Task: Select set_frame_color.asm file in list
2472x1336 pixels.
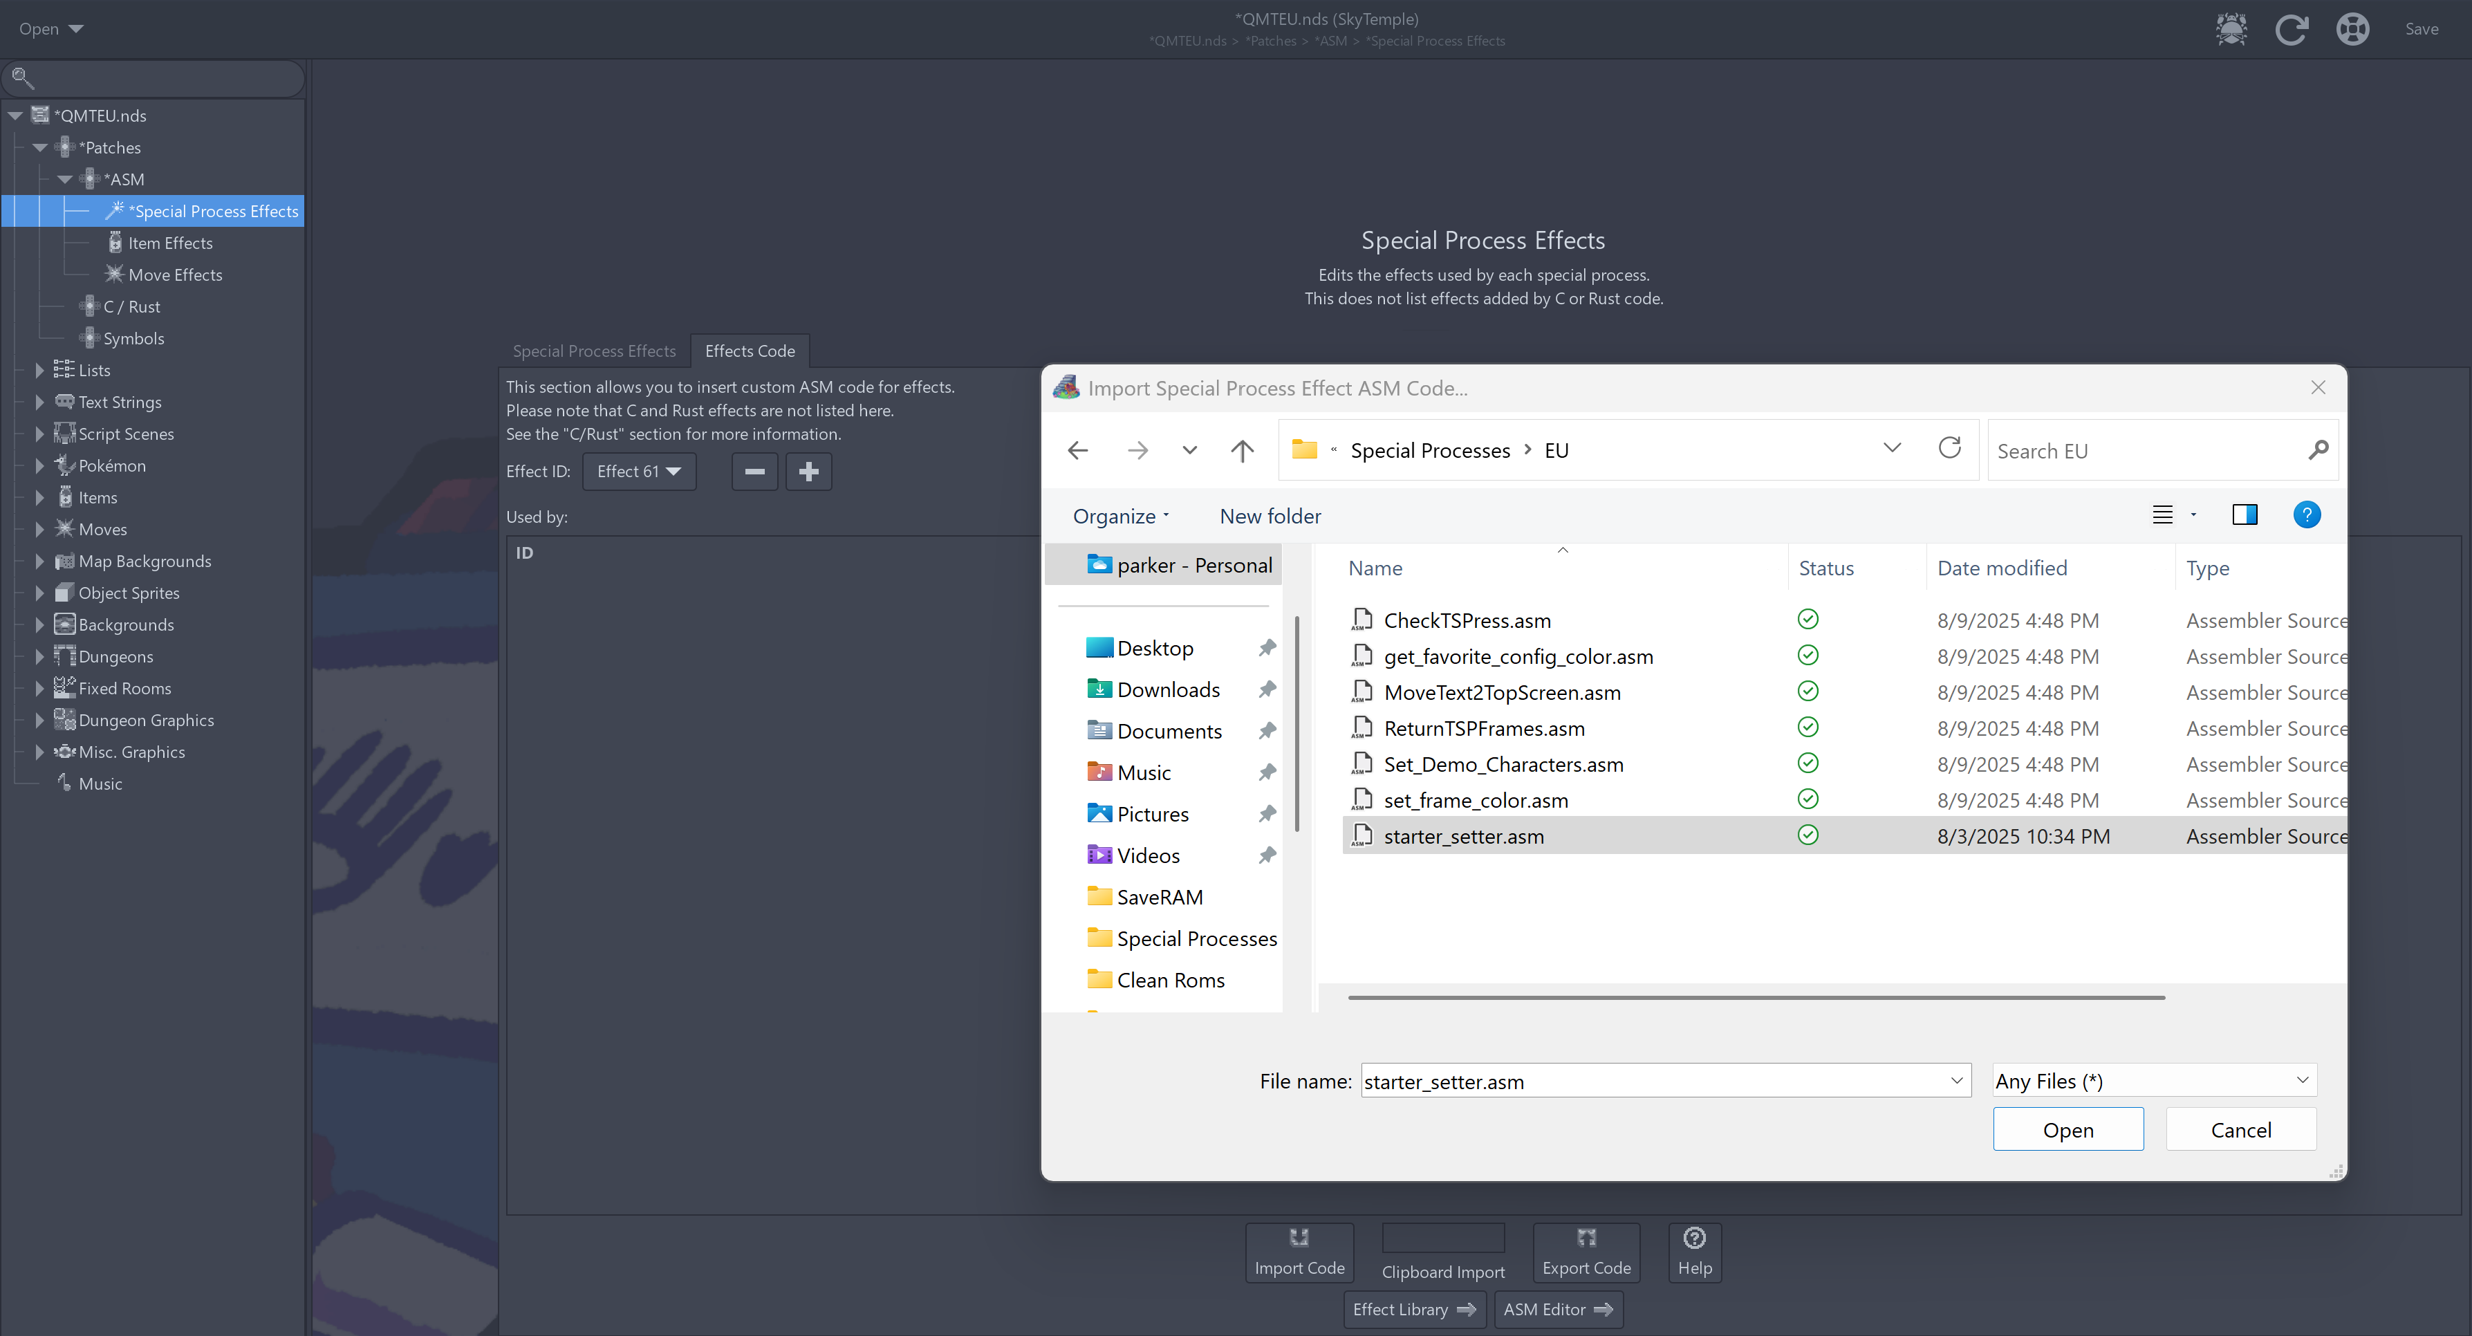Action: (x=1475, y=801)
